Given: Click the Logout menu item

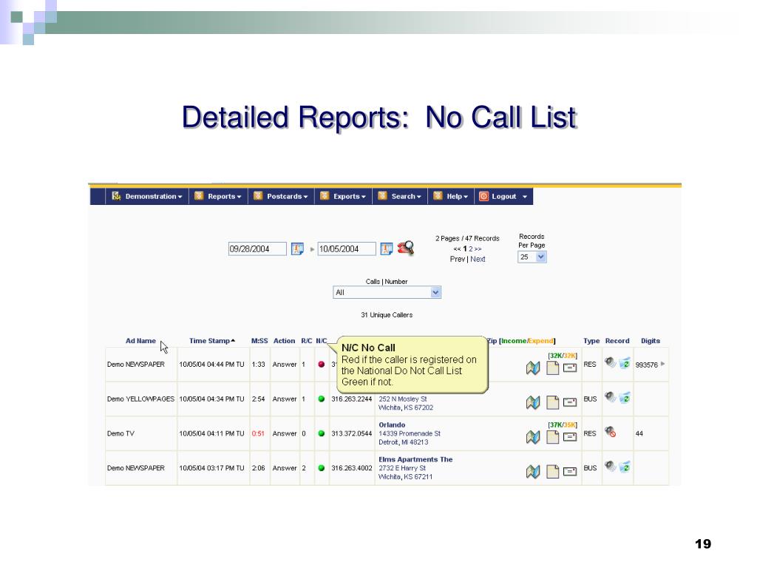Looking at the screenshot, I should click(503, 196).
